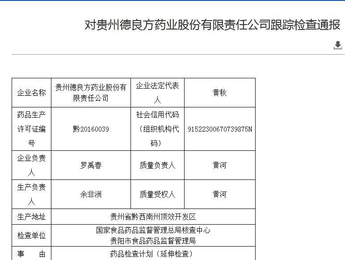Select legal representative name 黄秋
345x260 pixels.
219,93
